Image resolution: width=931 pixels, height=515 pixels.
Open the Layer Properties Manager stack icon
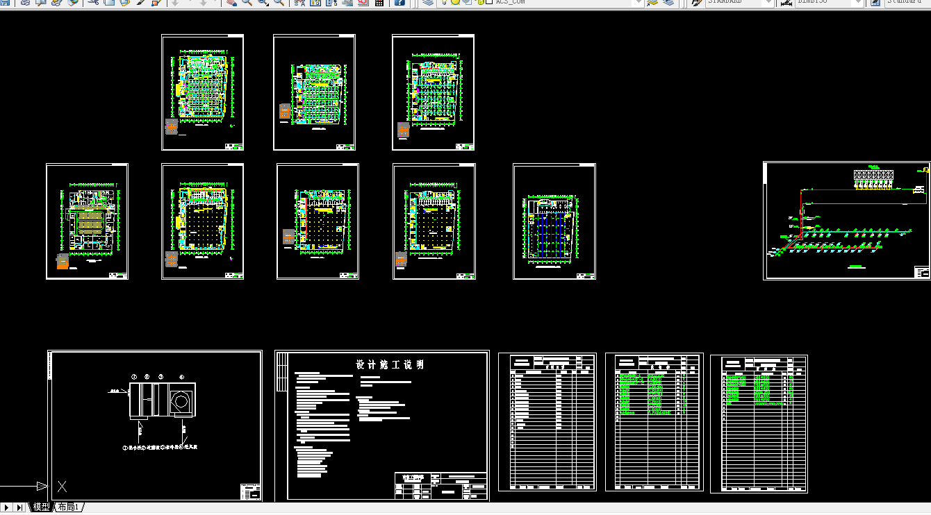pyautogui.click(x=427, y=2)
